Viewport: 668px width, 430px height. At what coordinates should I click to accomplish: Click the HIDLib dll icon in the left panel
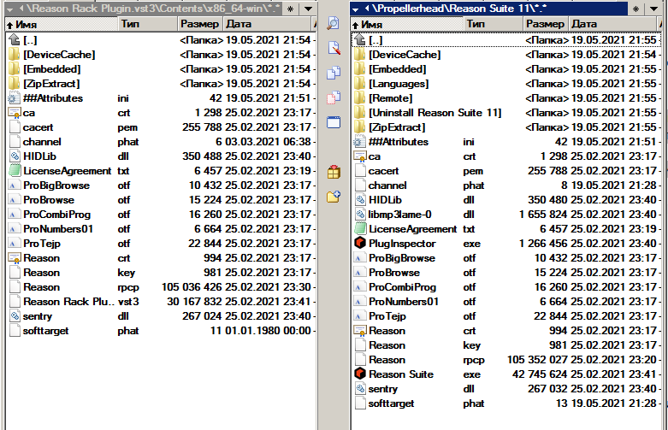click(x=15, y=156)
